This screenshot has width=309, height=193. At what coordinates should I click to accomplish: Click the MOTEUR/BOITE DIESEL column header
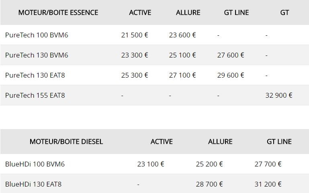pos(66,142)
